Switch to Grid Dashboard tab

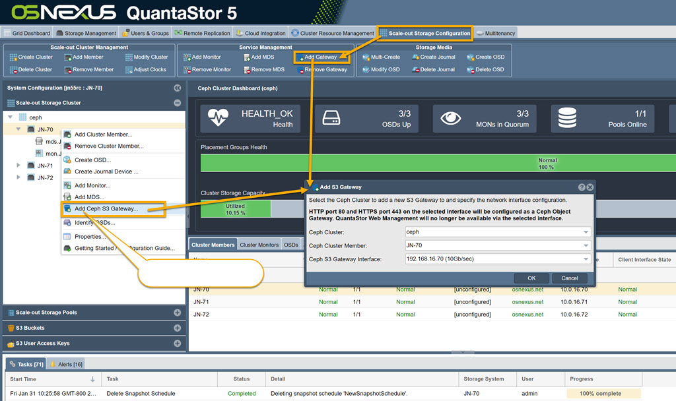26,33
